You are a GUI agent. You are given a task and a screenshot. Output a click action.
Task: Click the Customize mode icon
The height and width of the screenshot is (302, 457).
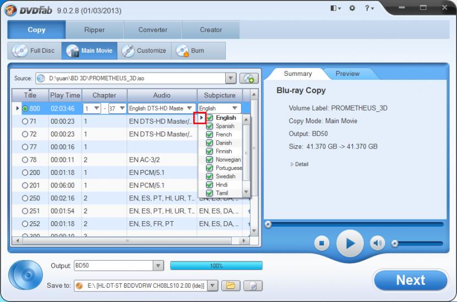coord(128,51)
